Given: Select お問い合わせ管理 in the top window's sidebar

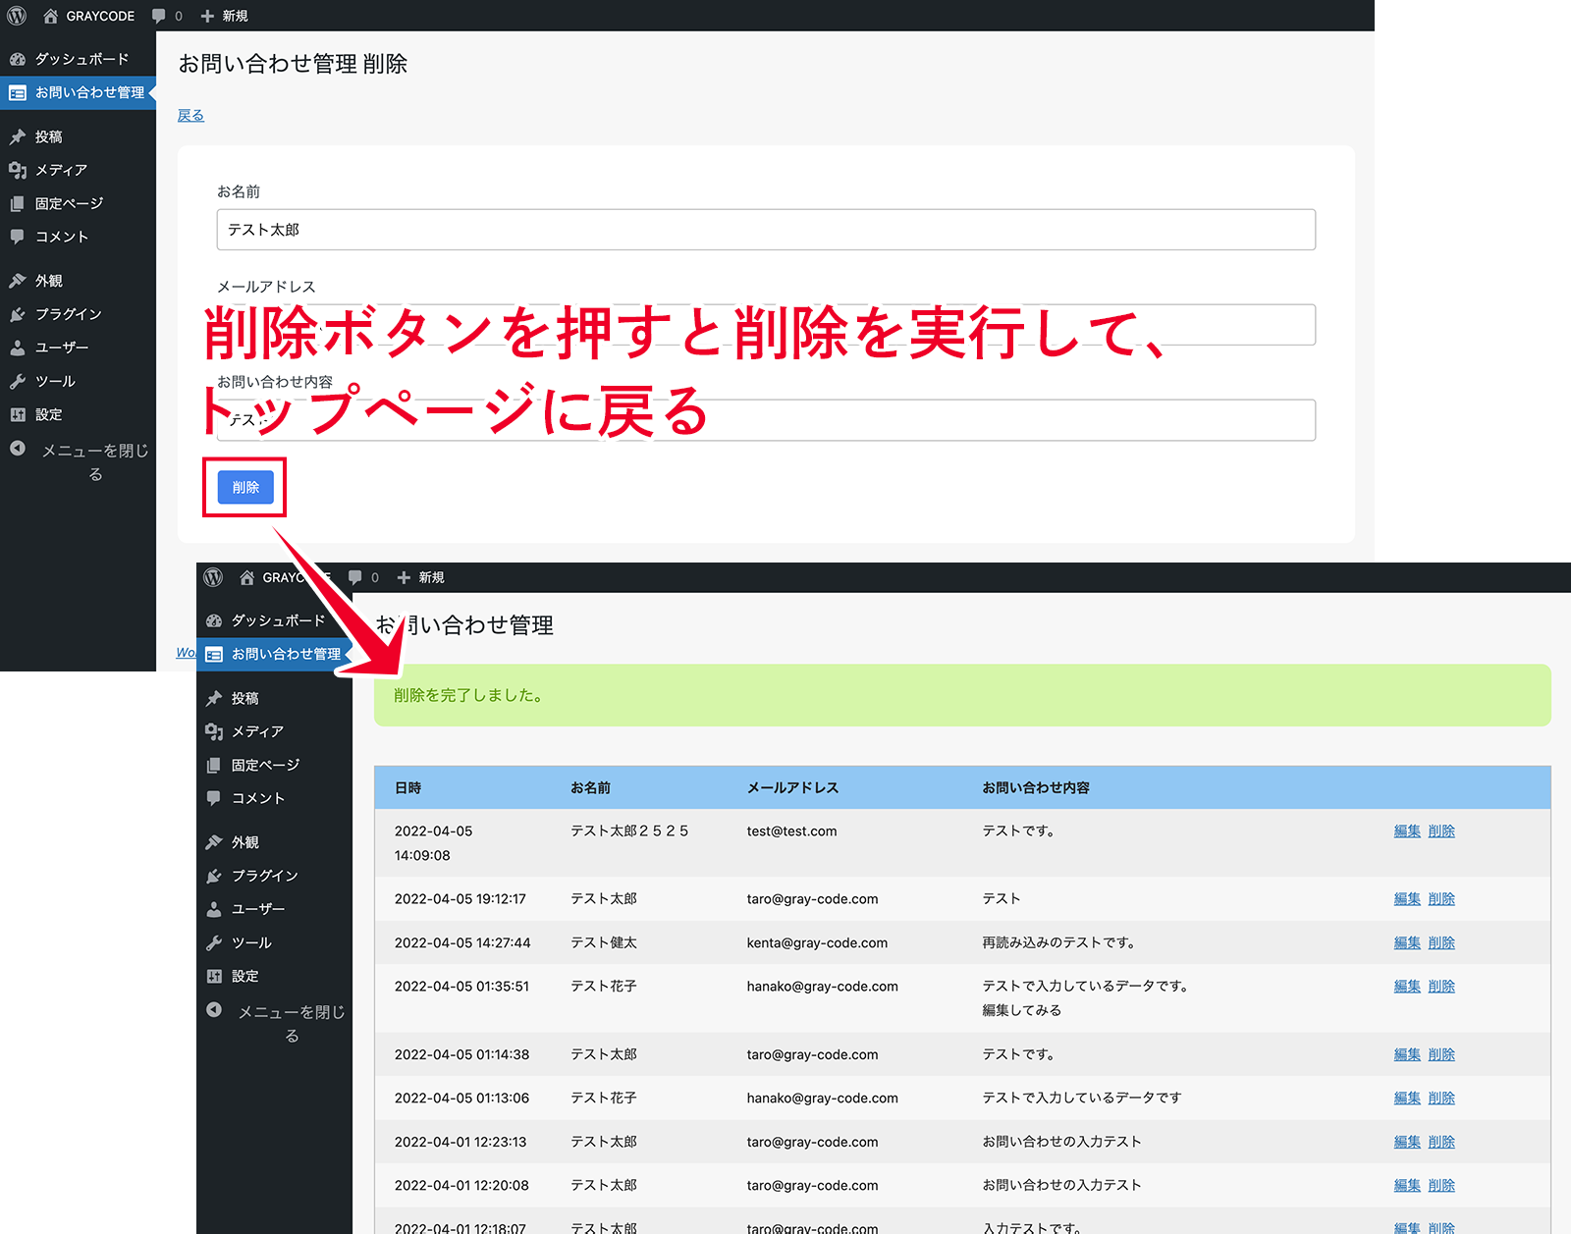Looking at the screenshot, I should 78,92.
